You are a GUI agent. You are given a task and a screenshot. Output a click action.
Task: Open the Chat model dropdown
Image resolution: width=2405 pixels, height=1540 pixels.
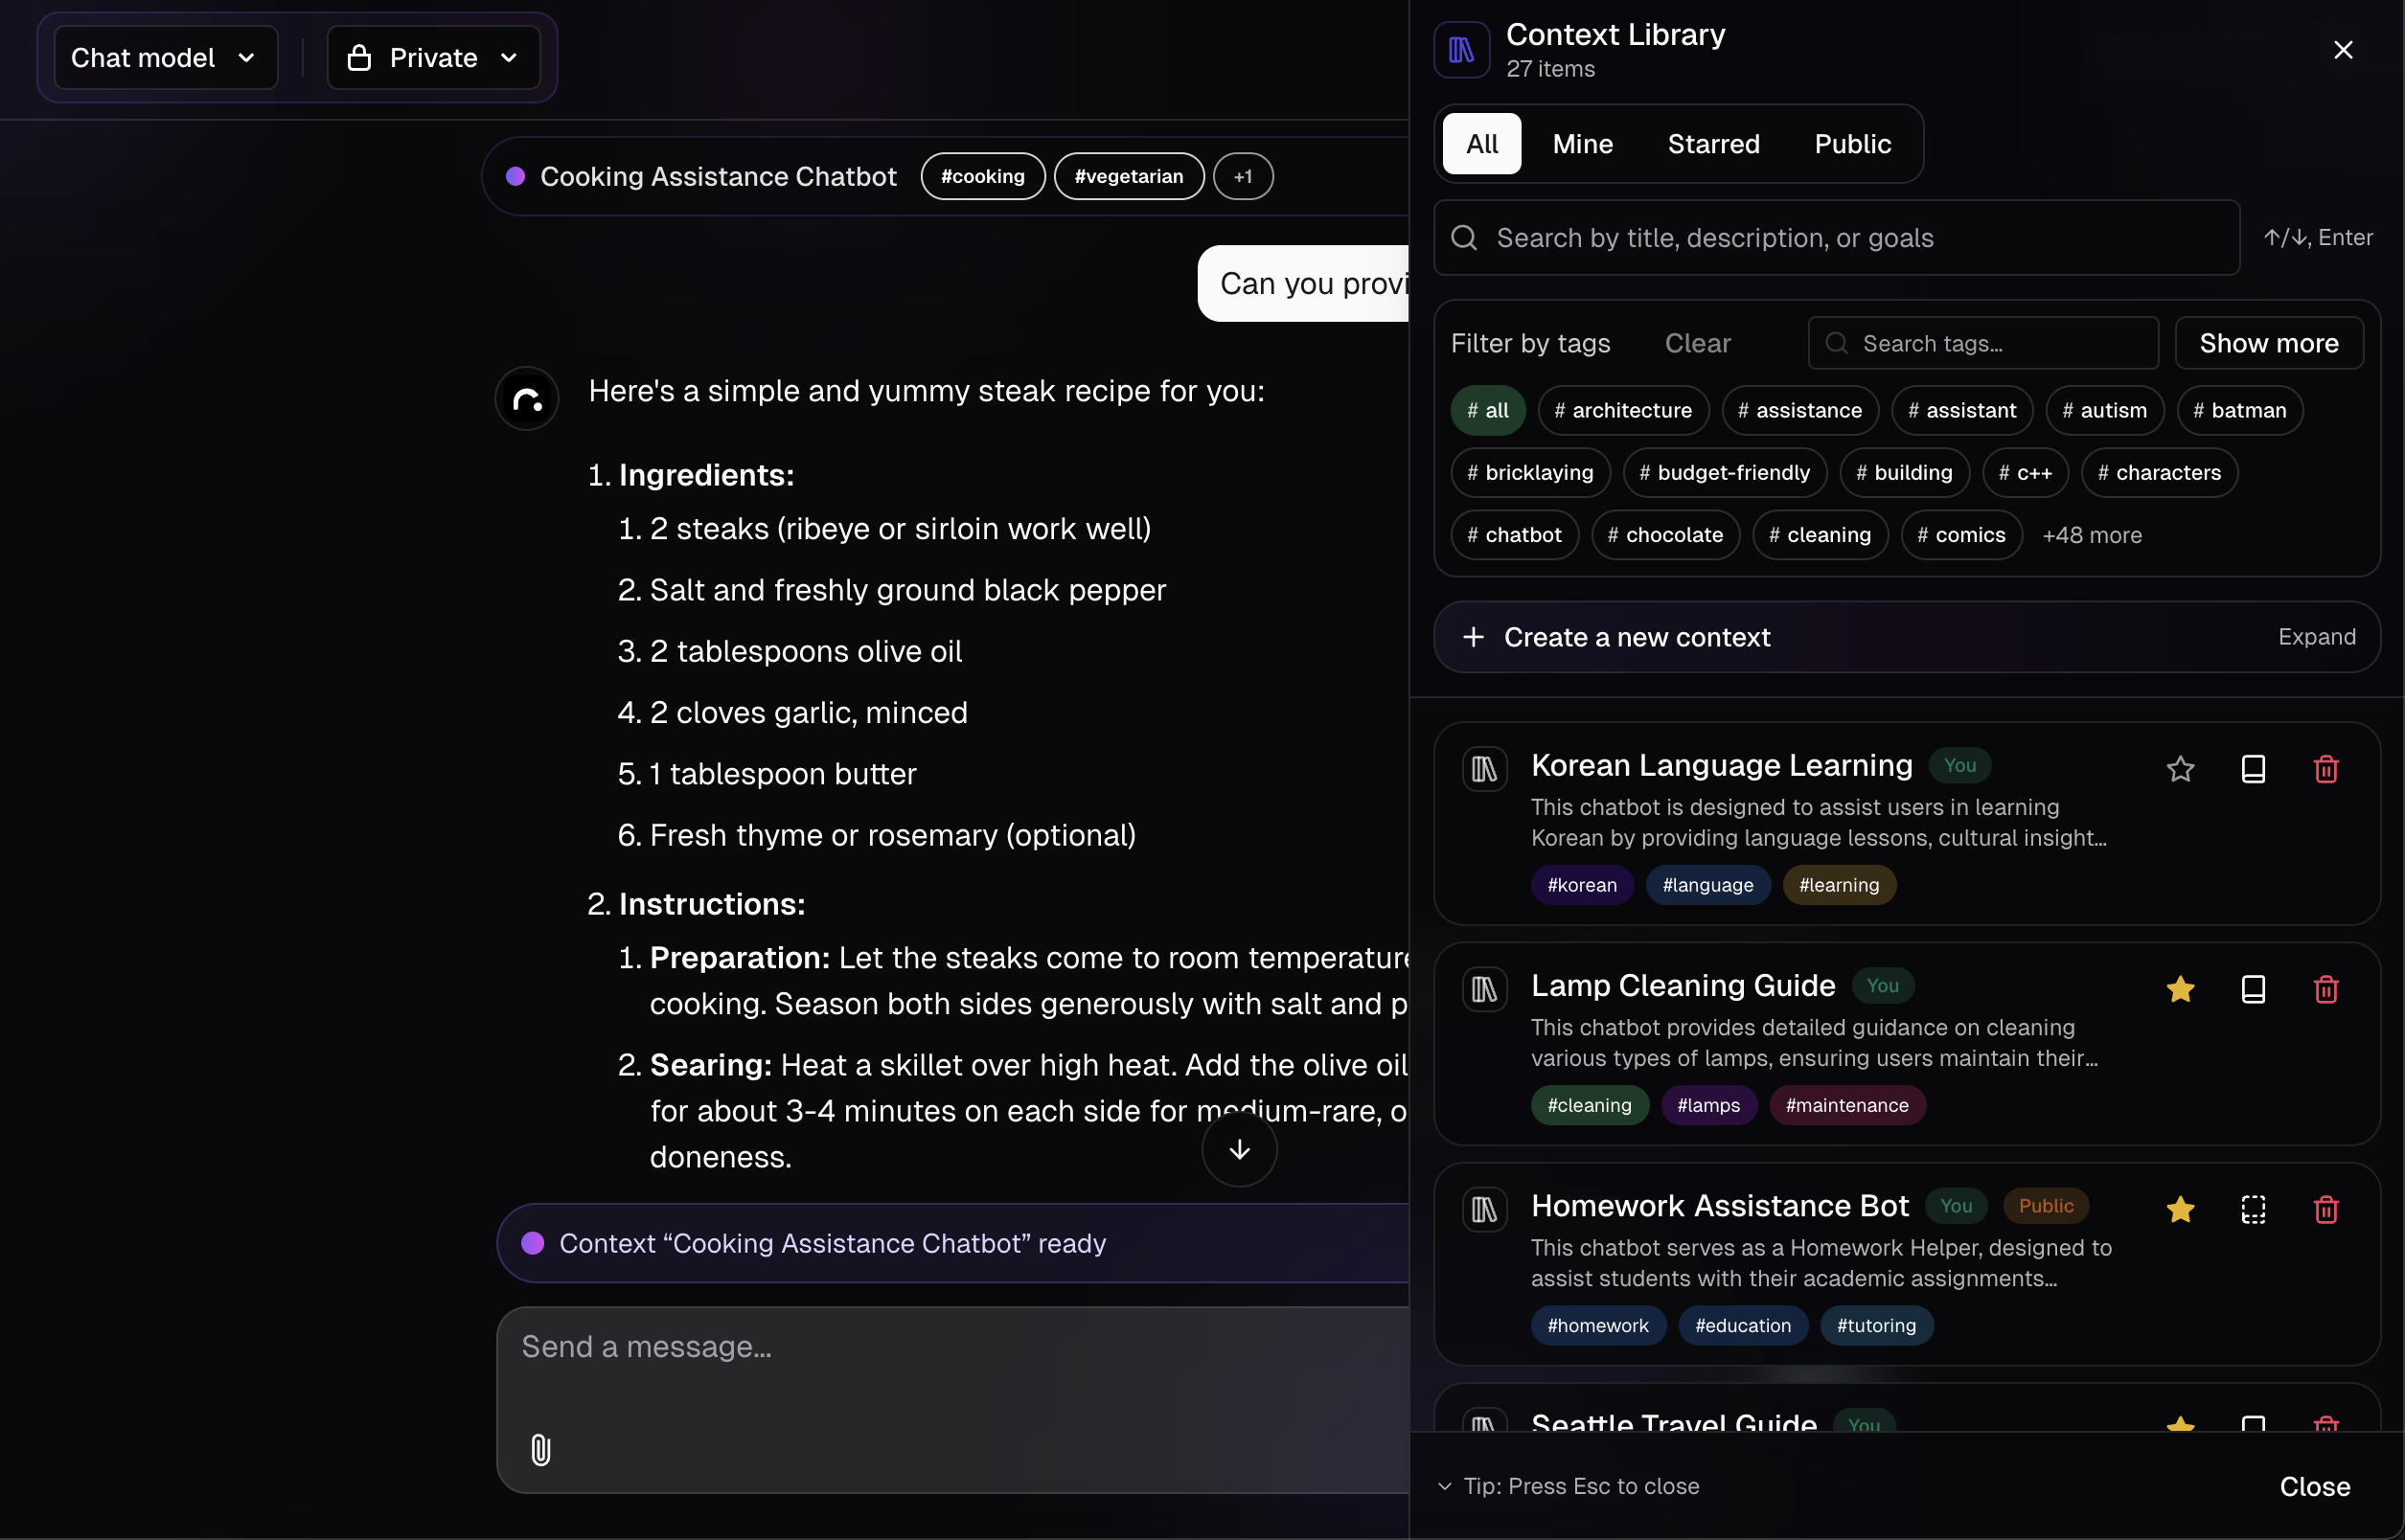pyautogui.click(x=165, y=58)
